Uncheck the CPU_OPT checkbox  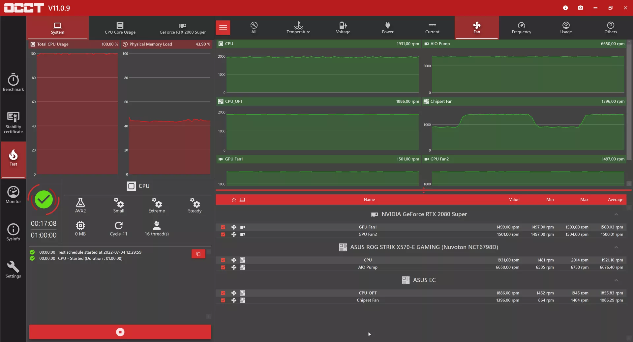[x=223, y=293]
